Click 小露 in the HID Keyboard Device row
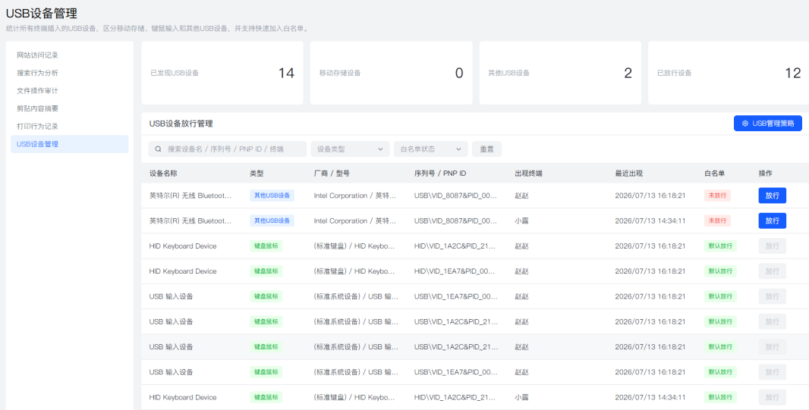Viewport: 809px width, 410px height. click(521, 398)
